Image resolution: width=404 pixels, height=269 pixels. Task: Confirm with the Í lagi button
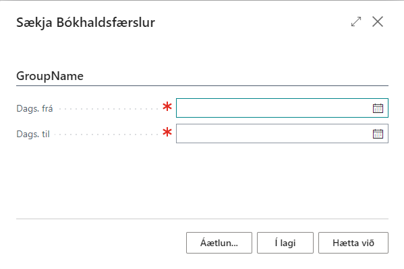[x=285, y=243]
